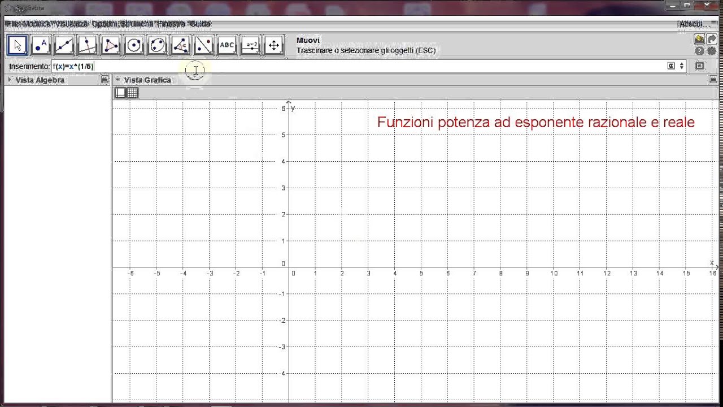Toggle grid display in Vista Grafica
The height and width of the screenshot is (407, 723).
click(132, 93)
